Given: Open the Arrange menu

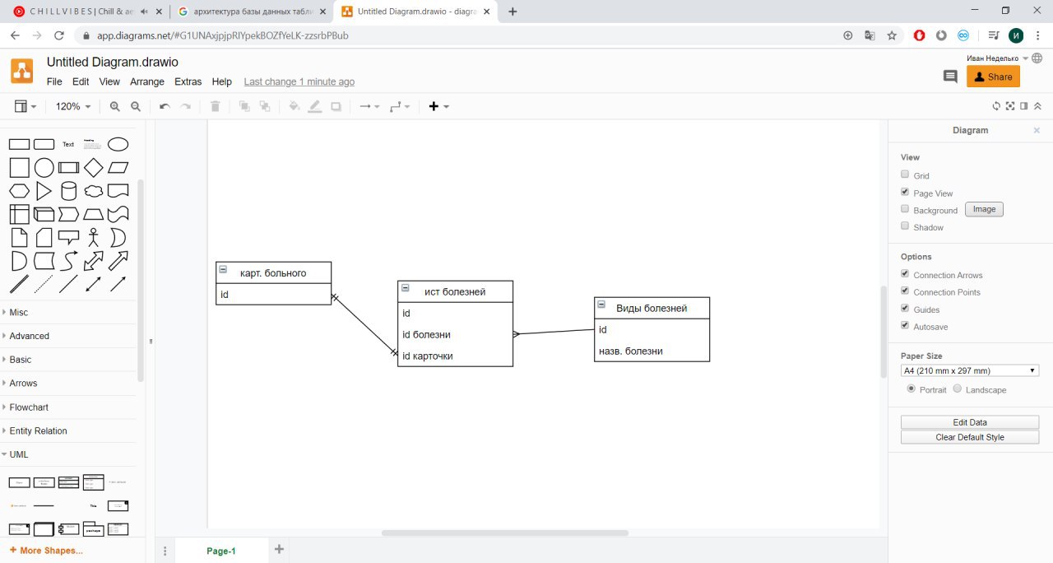Looking at the screenshot, I should (x=147, y=81).
